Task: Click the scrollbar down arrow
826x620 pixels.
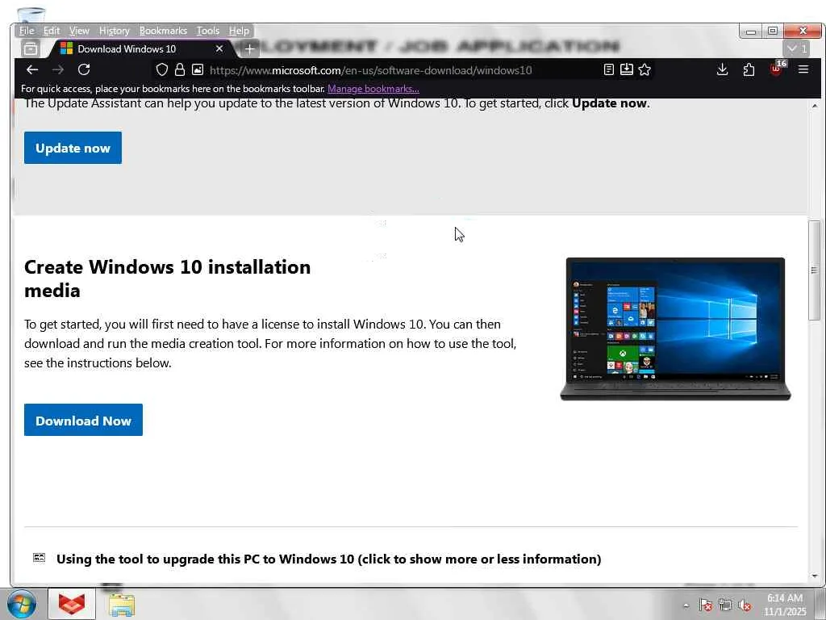Action: click(x=815, y=576)
